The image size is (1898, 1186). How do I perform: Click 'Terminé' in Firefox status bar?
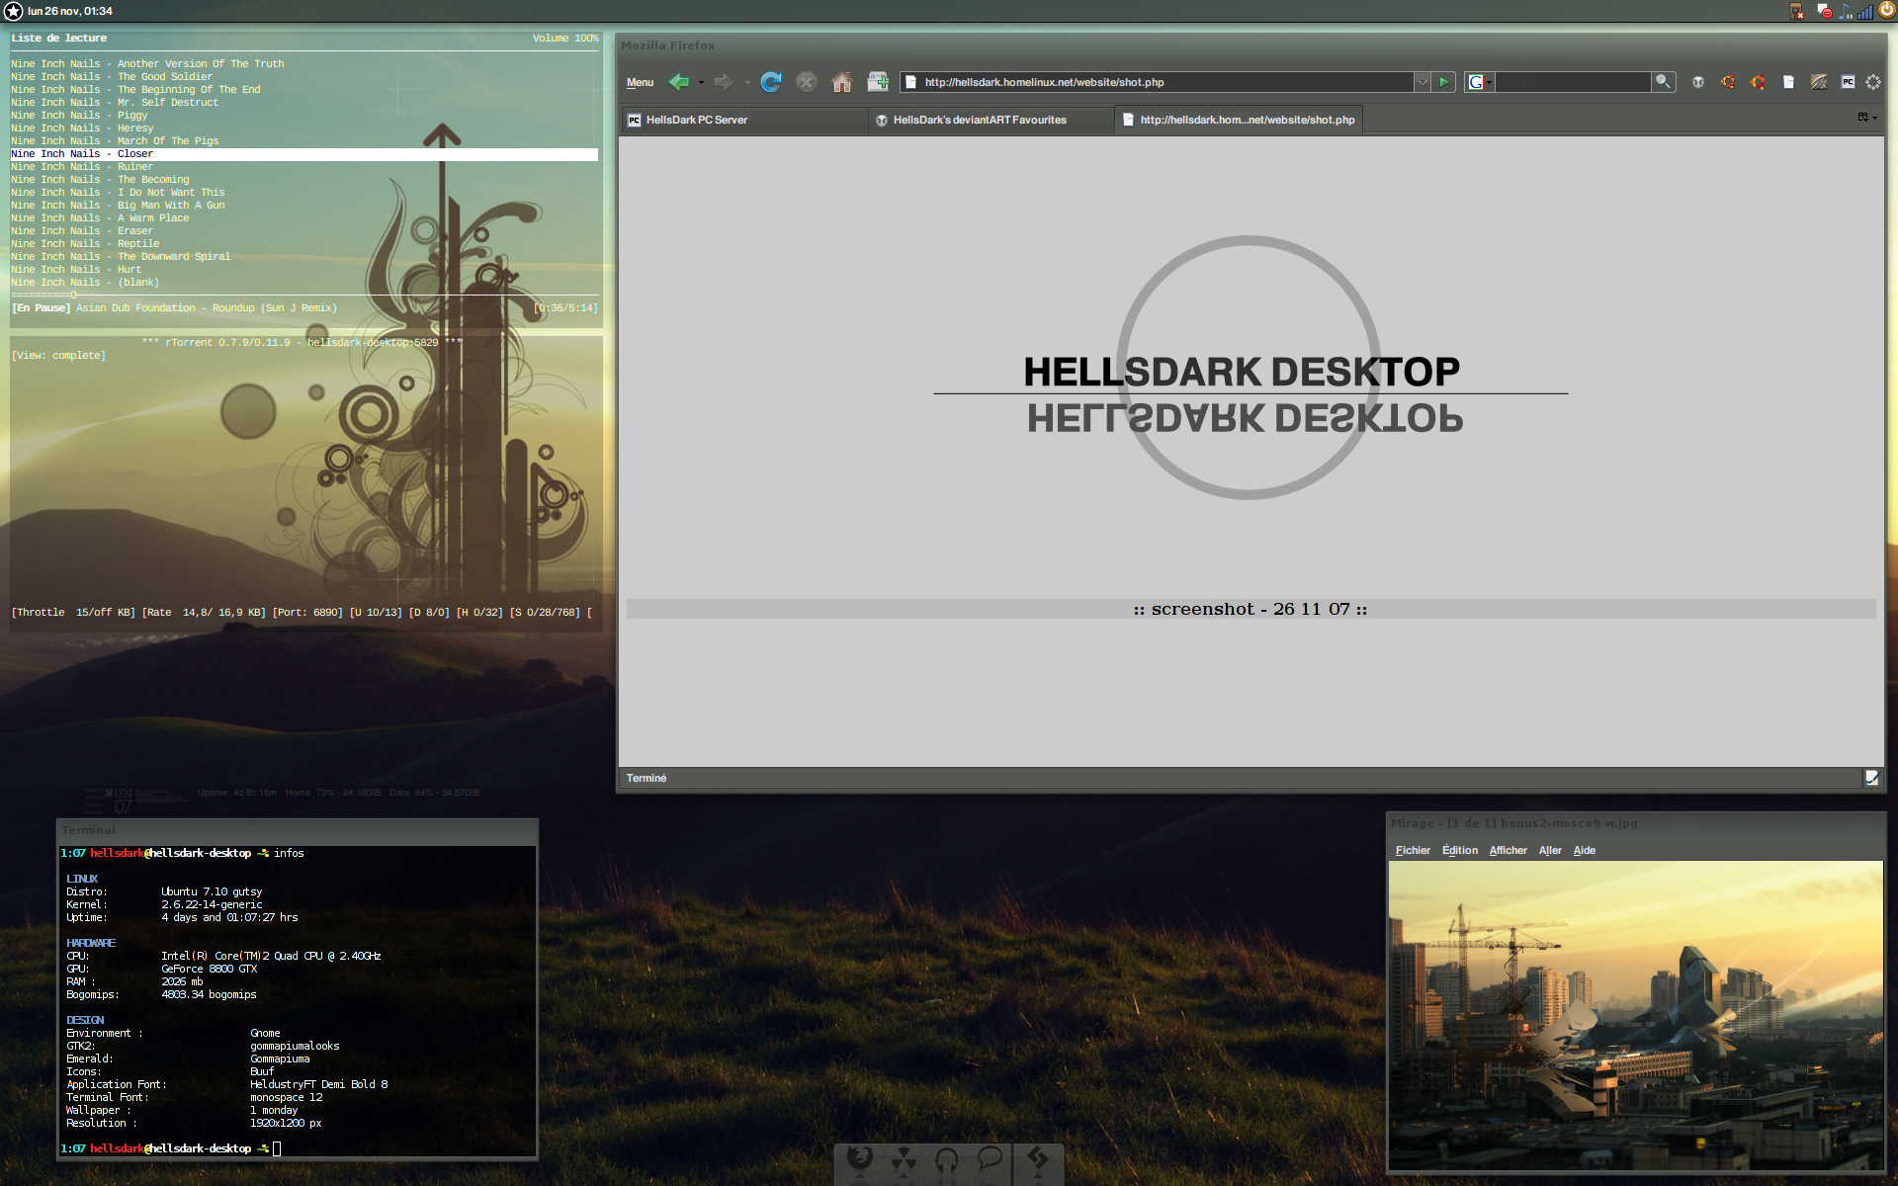click(647, 778)
